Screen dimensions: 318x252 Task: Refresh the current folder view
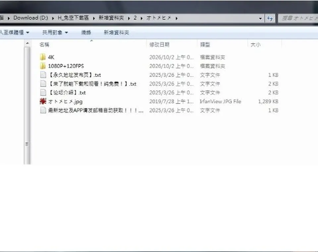coord(270,19)
